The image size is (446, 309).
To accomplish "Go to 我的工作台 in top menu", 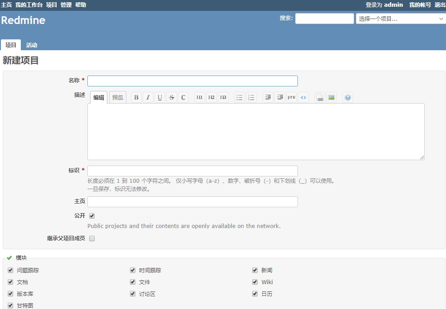I will coord(29,5).
